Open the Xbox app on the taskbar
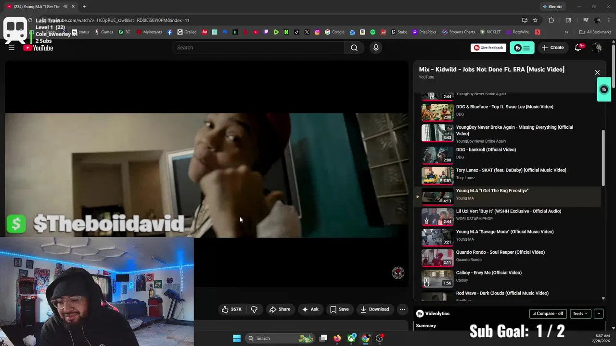 [352, 338]
